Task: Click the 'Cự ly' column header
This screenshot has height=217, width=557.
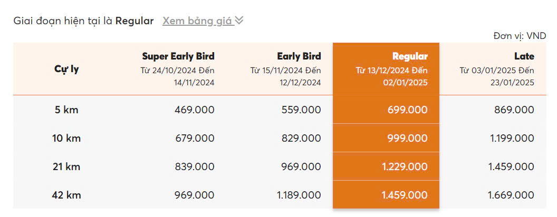Action: 66,69
